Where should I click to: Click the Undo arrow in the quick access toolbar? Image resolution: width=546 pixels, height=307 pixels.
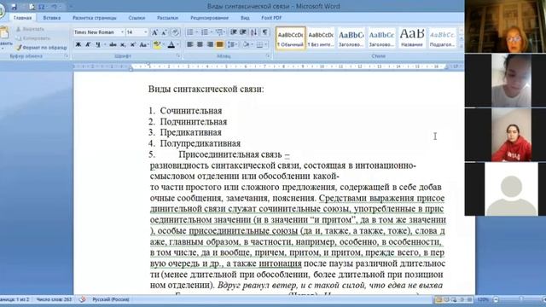tap(55, 7)
